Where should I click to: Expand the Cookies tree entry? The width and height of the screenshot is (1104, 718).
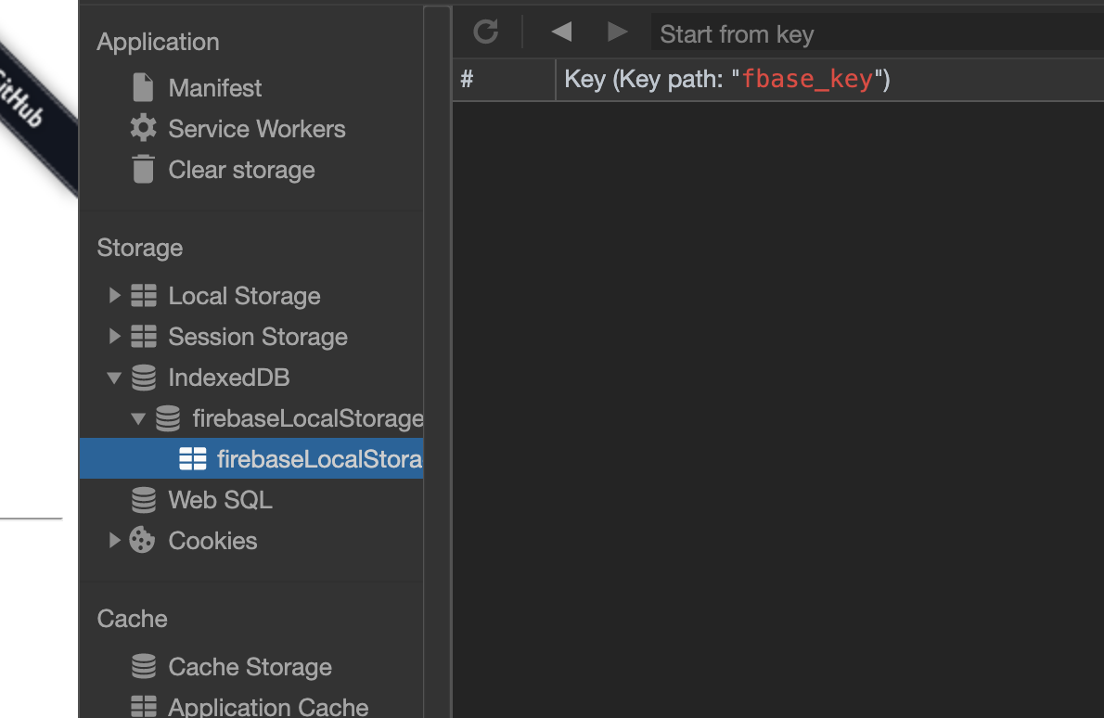pyautogui.click(x=113, y=540)
